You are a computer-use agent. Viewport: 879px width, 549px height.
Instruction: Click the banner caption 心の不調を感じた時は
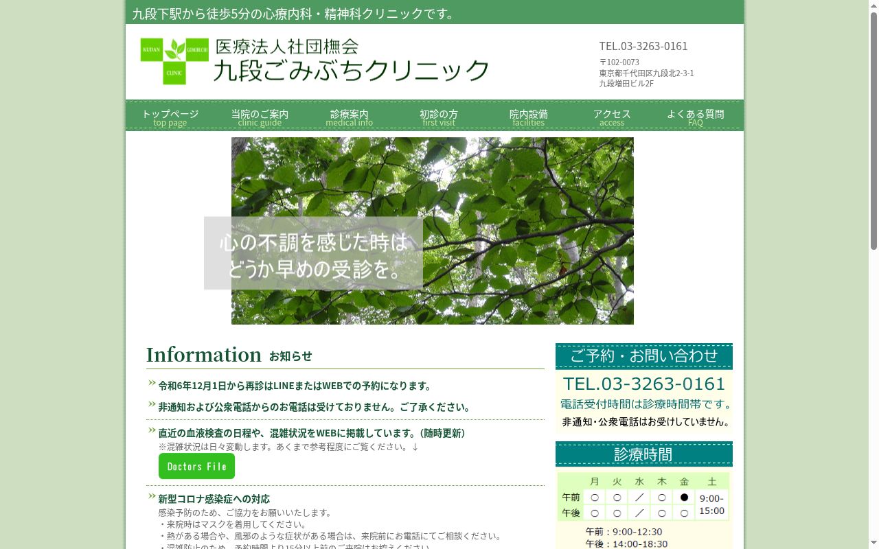coord(314,242)
